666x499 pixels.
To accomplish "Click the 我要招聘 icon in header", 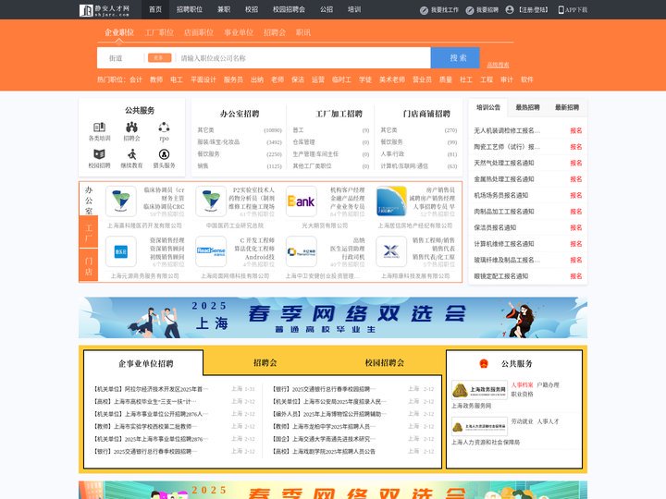I will click(x=470, y=10).
